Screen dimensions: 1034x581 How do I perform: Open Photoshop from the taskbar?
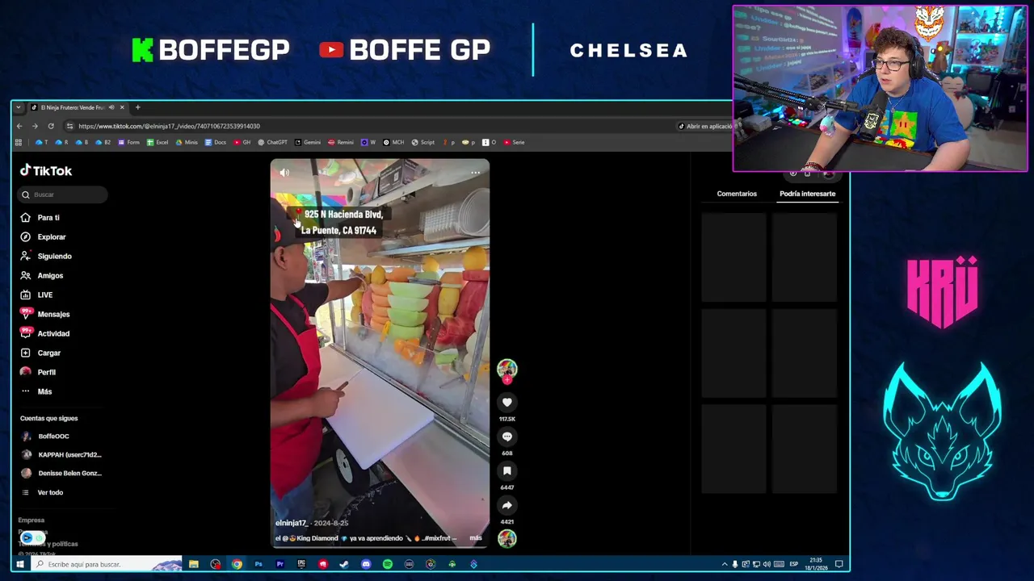click(x=258, y=564)
